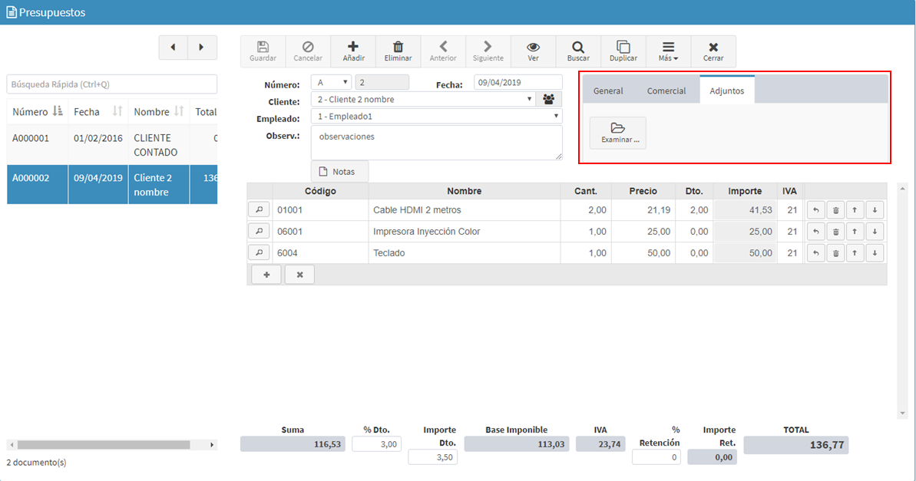This screenshot has height=481, width=916.
Task: Open the Empleado dropdown
Action: click(436, 116)
